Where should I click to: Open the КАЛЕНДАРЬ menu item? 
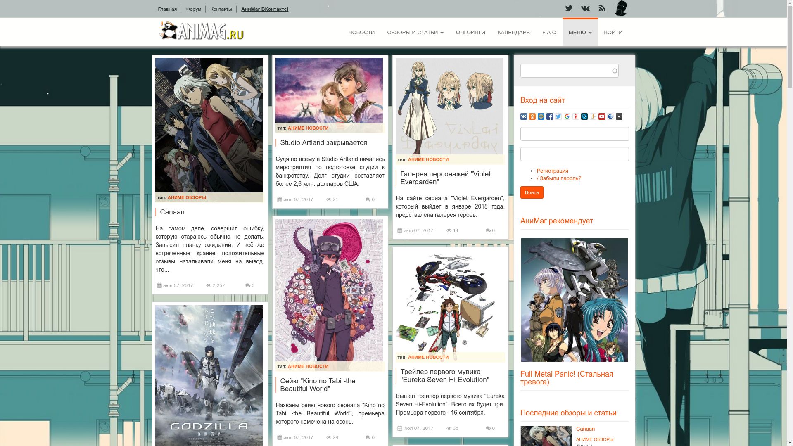pos(513,32)
